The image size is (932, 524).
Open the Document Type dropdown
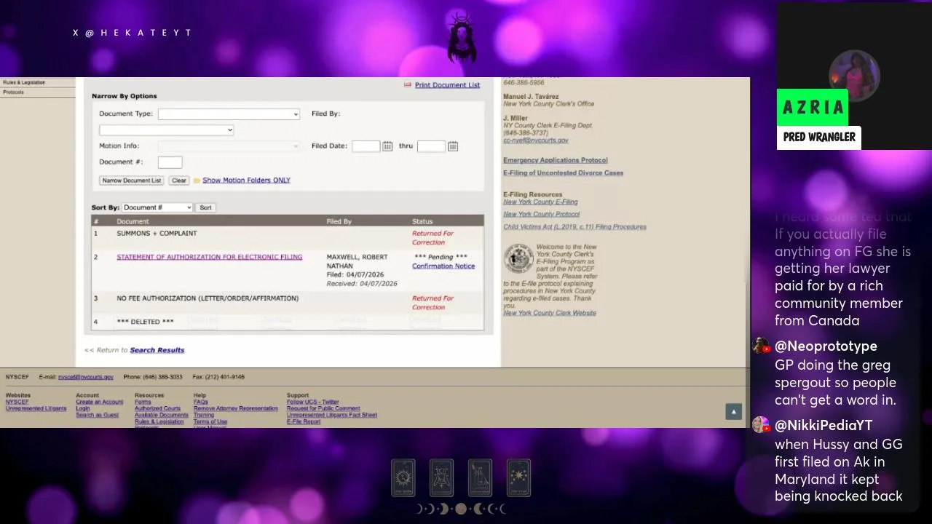pos(229,114)
